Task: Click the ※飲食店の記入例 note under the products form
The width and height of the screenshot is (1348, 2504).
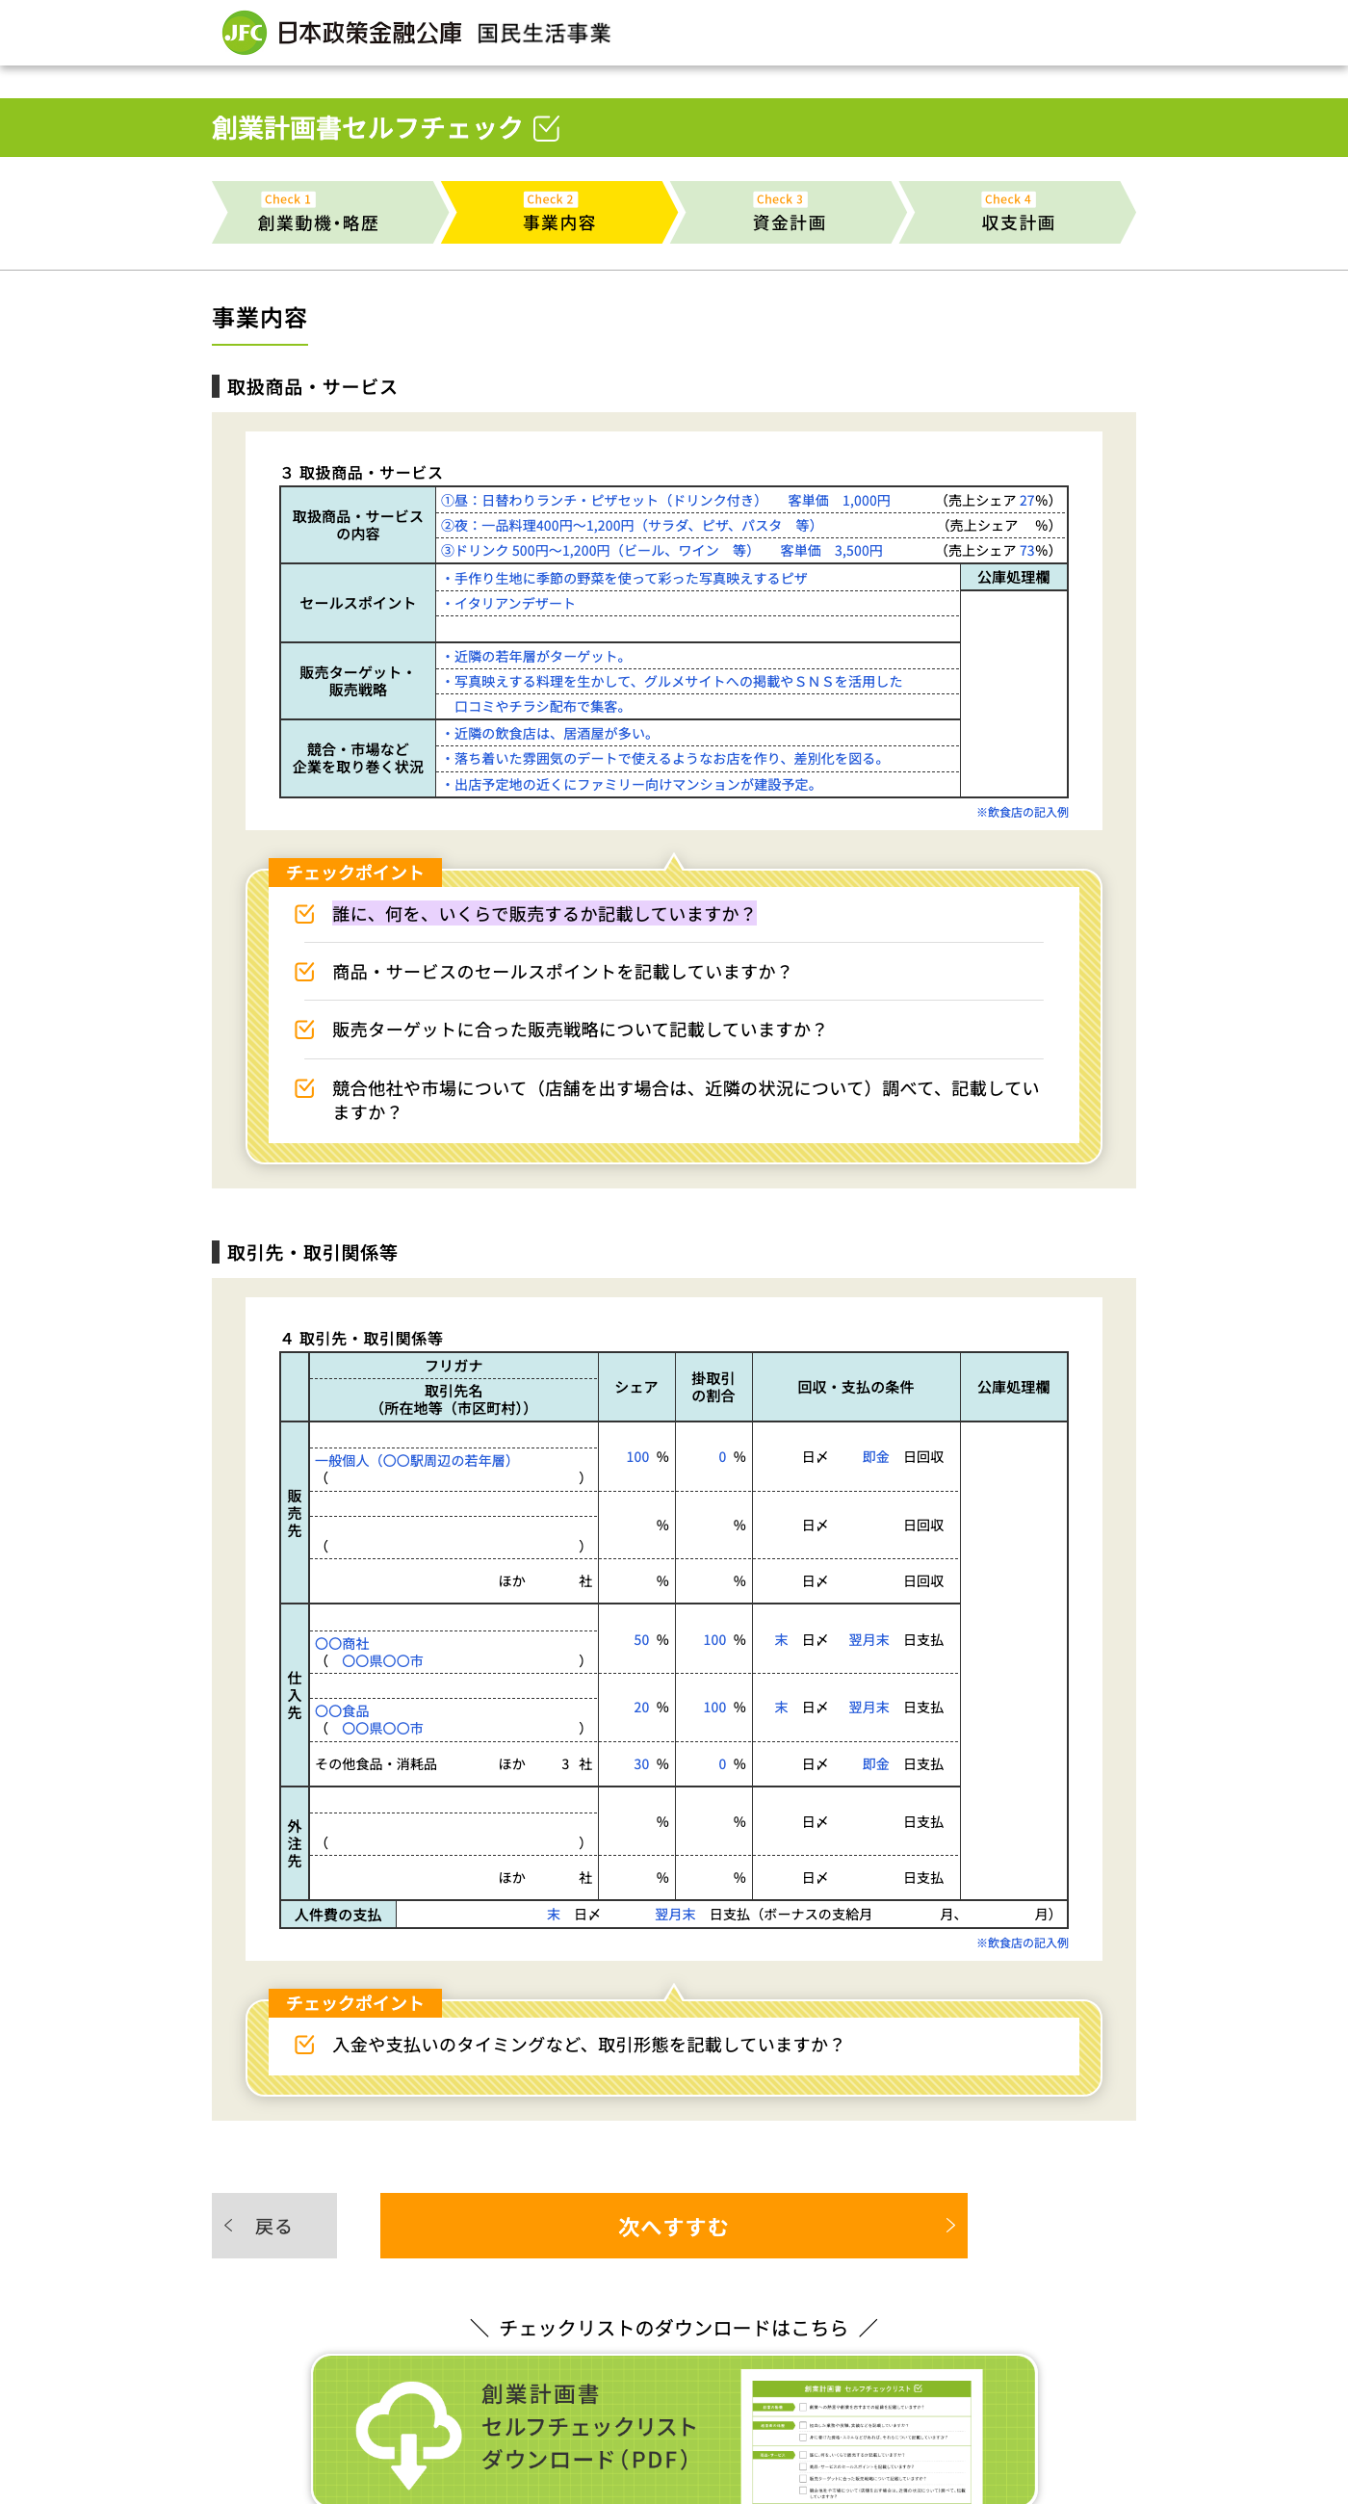Action: point(1023,813)
